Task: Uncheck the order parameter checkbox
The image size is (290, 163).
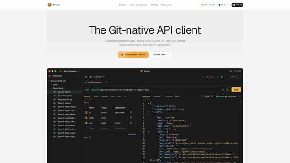Action: [x=87, y=118]
